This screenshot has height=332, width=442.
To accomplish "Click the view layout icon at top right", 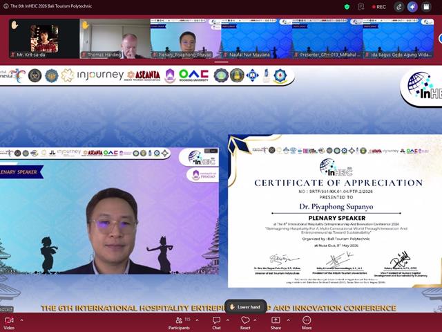I will click(x=426, y=7).
